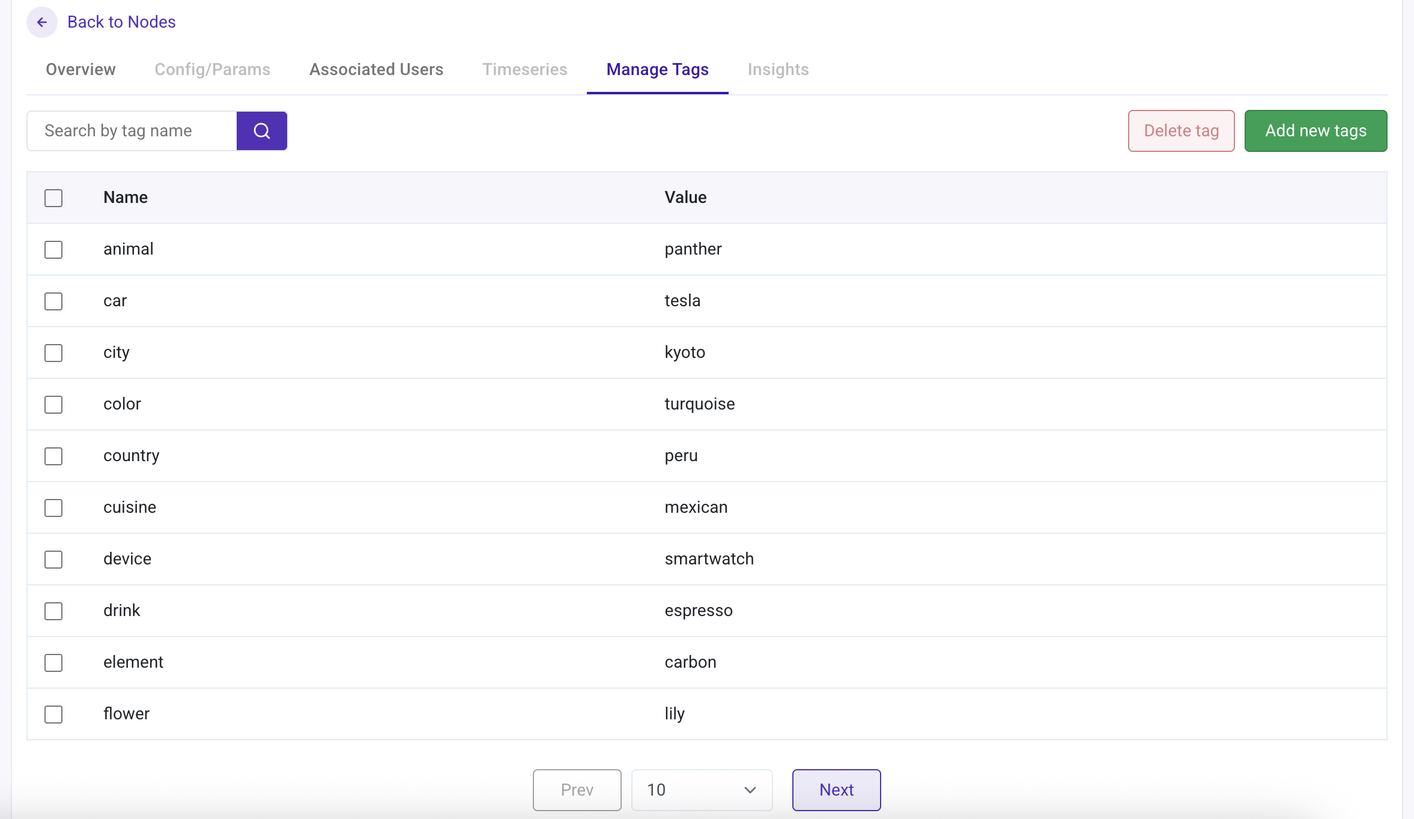Click the search by tag name field
This screenshot has width=1414, height=819.
pos(131,130)
